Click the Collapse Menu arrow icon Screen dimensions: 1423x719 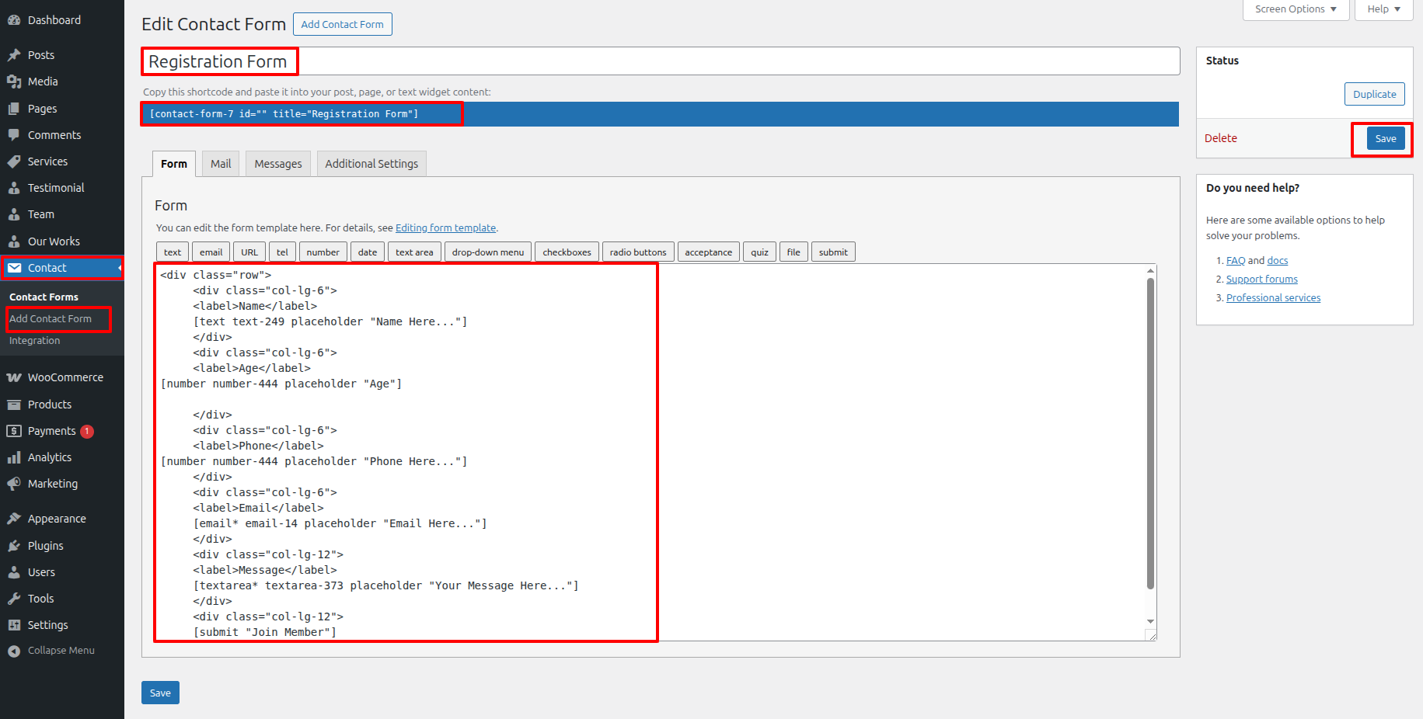(14, 651)
